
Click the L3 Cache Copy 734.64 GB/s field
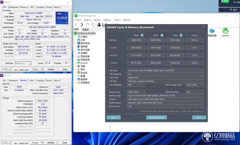click(x=175, y=63)
